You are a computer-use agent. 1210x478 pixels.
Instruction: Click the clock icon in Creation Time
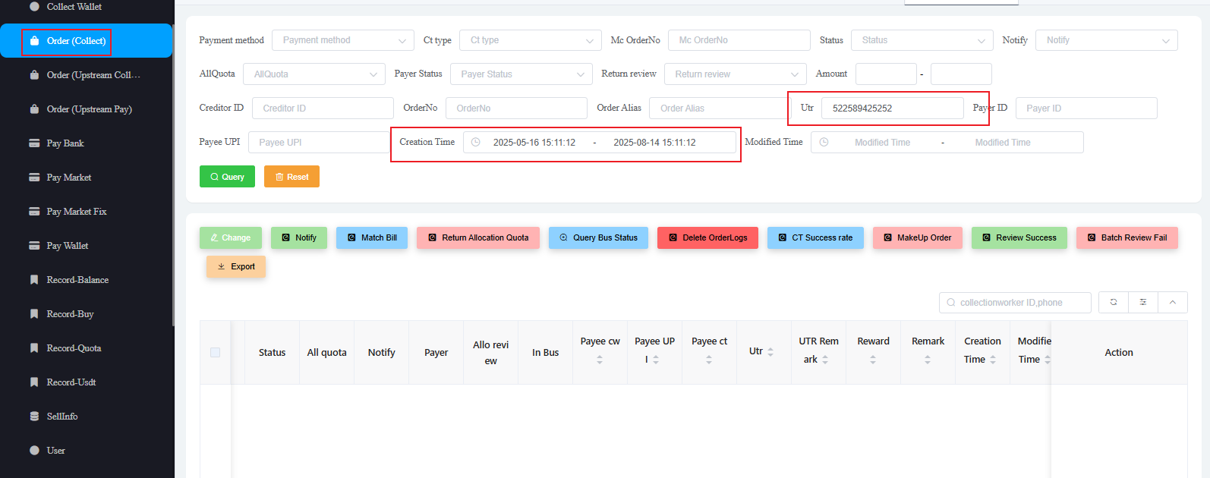(476, 143)
